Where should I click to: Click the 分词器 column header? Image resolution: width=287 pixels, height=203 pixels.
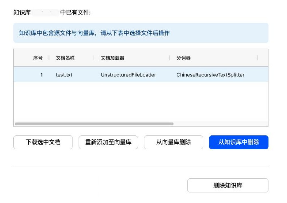tap(184, 58)
